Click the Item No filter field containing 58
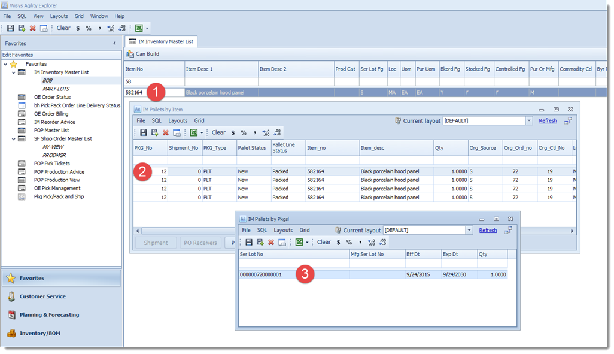 point(154,81)
